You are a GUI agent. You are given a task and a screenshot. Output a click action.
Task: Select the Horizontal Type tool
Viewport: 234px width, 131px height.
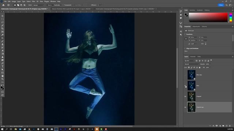point(3,66)
